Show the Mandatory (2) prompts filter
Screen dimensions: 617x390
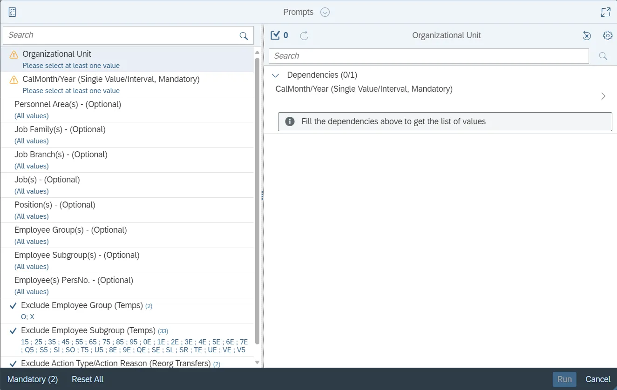[x=33, y=379]
